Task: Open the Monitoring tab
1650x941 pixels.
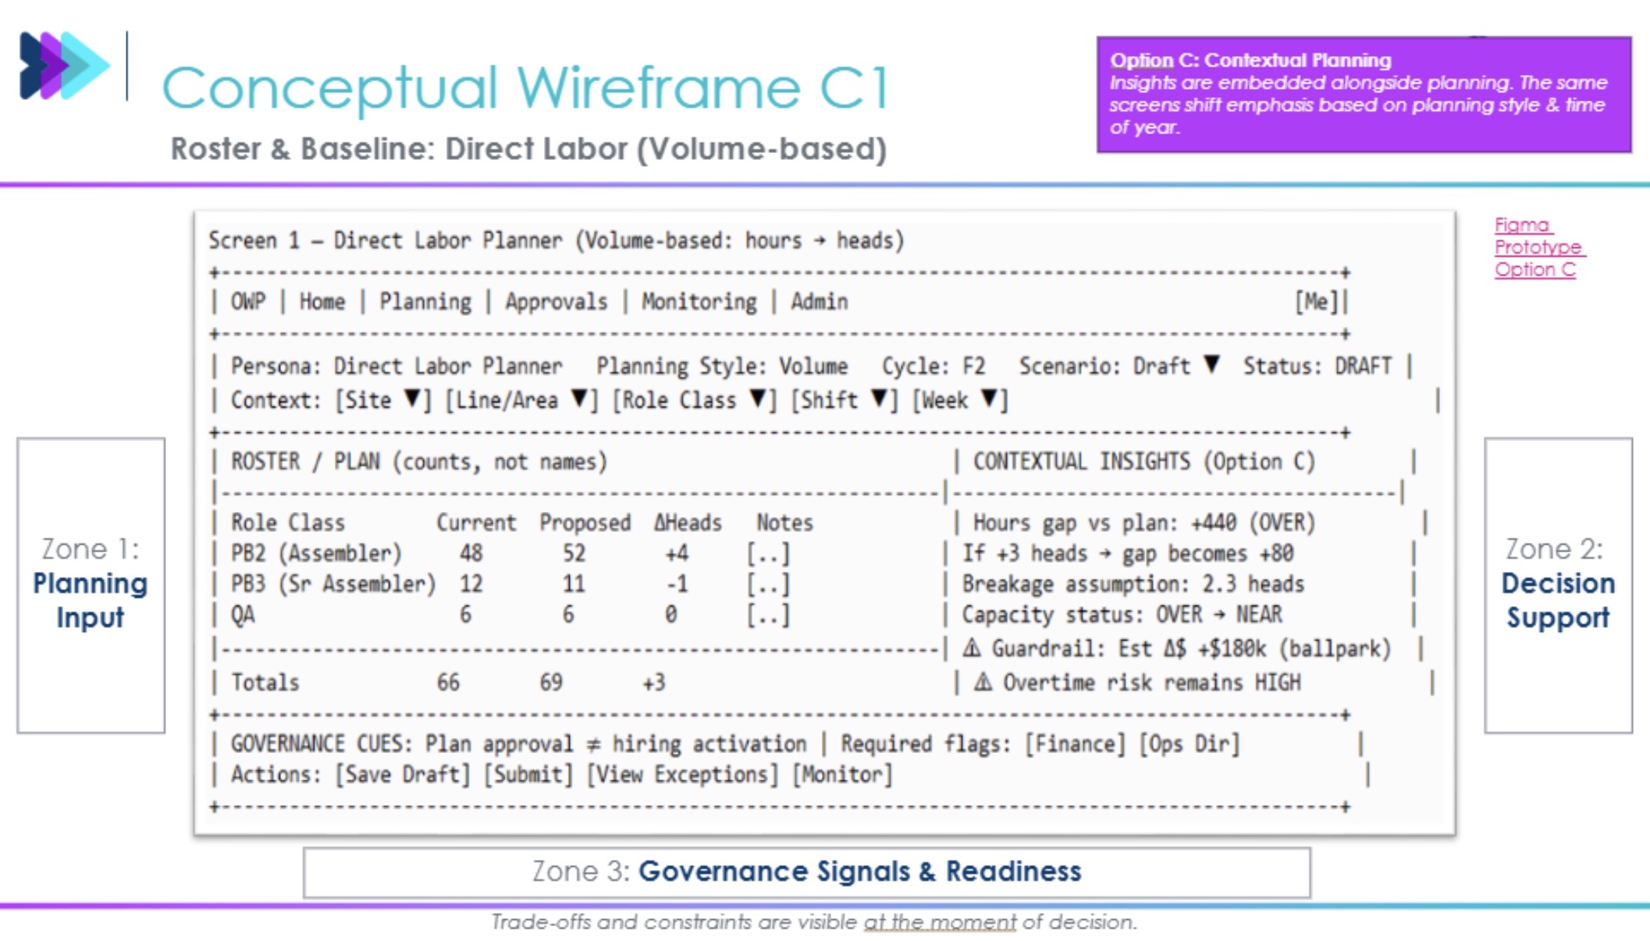Action: tap(697, 302)
